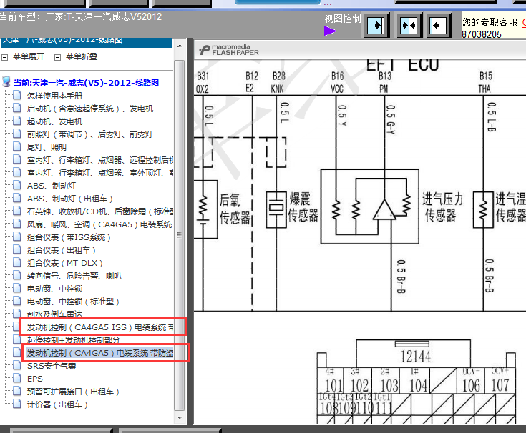Click page icon next to EPS
This screenshot has height=433, width=526.
pos(17,379)
